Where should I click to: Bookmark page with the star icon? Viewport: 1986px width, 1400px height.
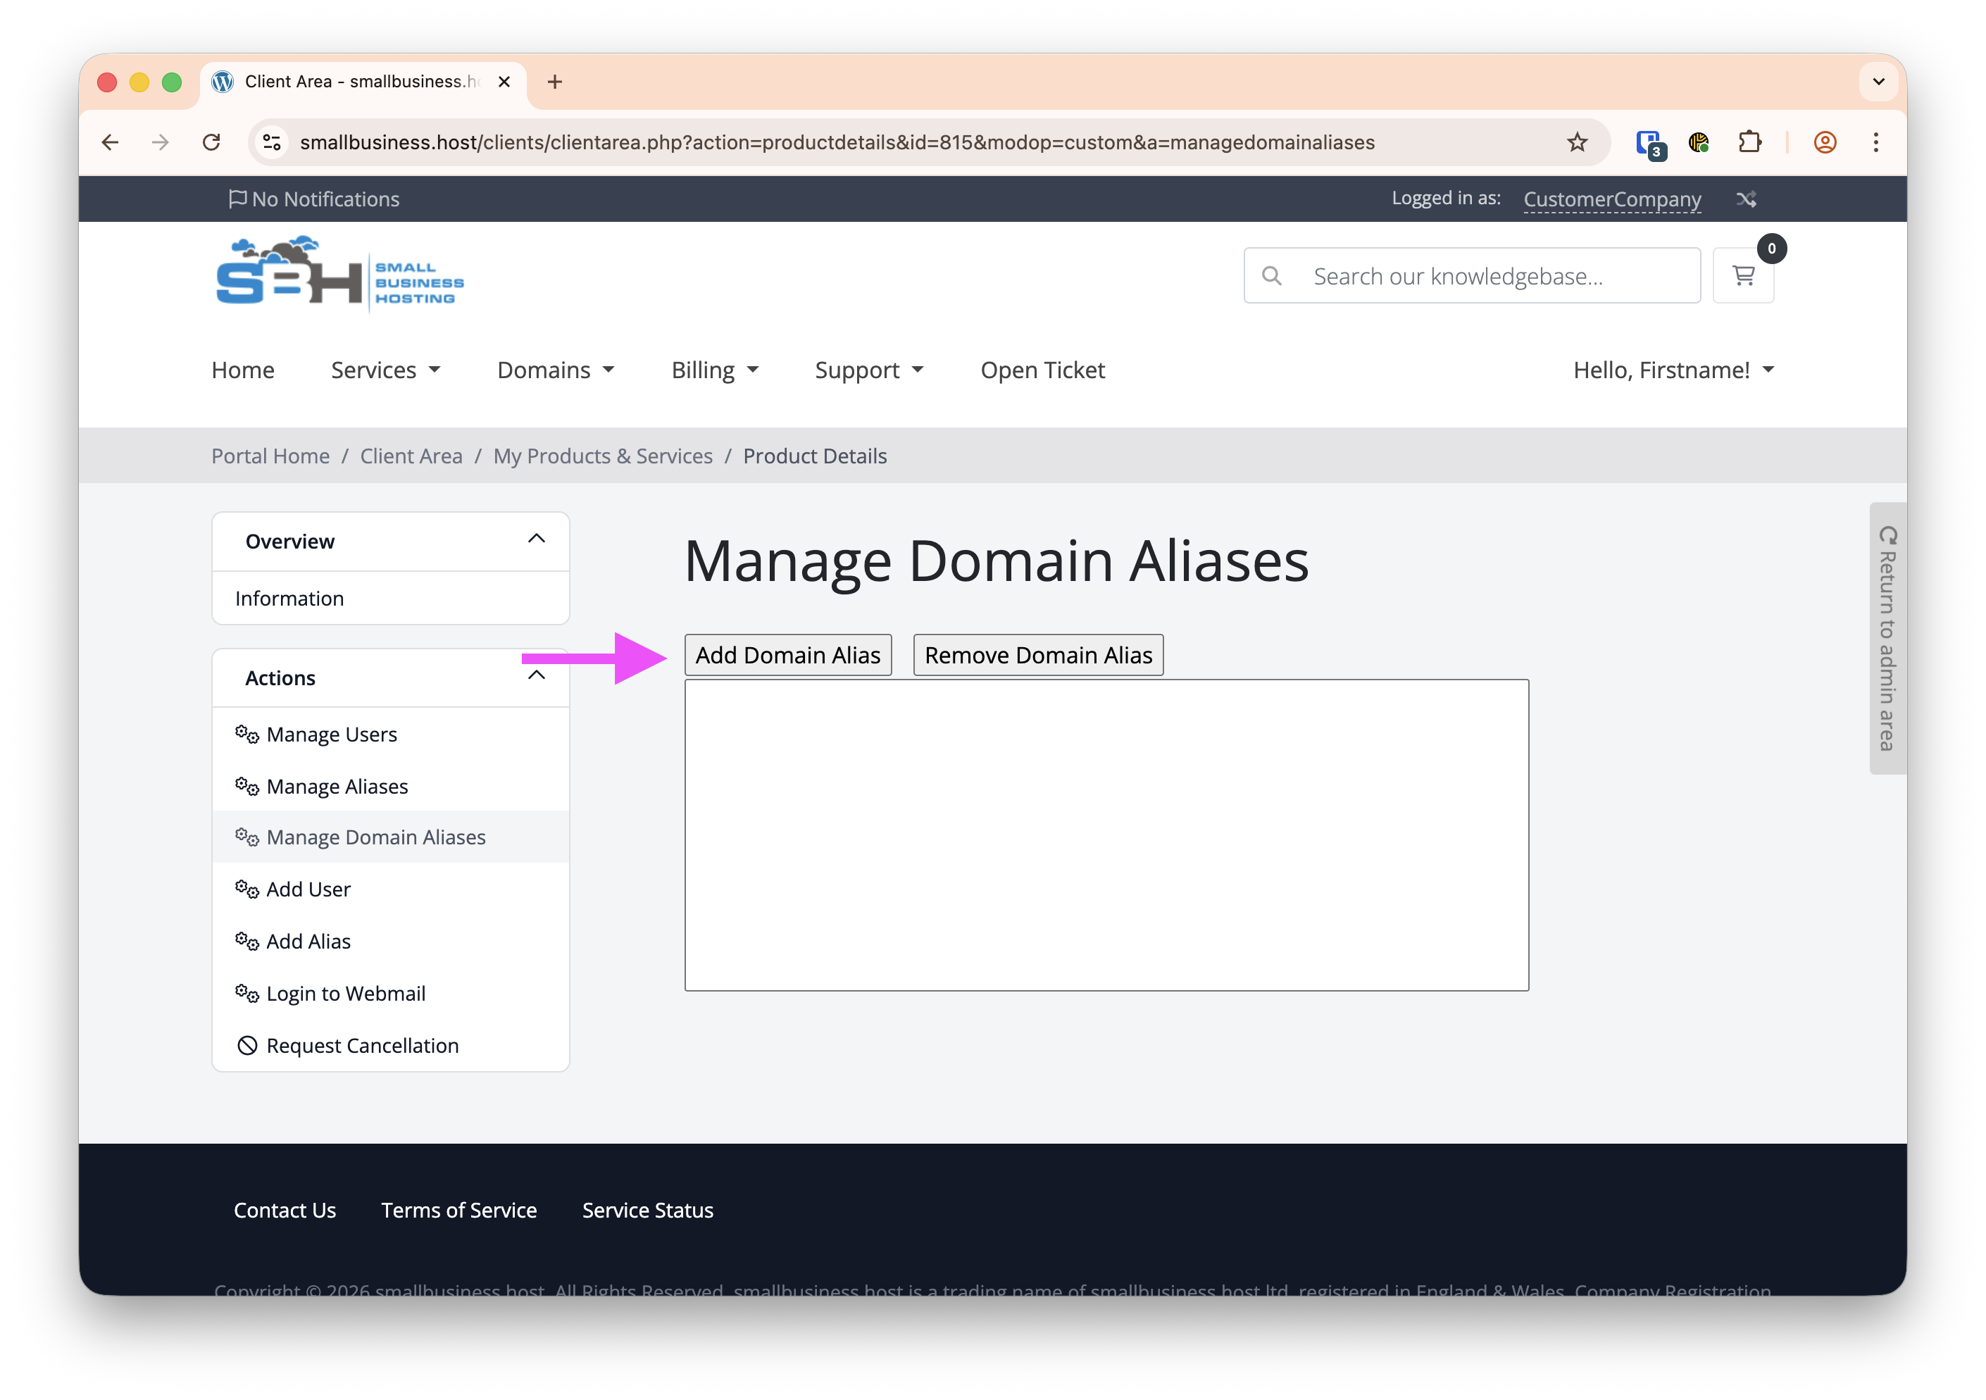[x=1577, y=142]
